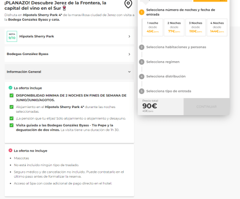
Task: Click the map location pin icon
Action: point(128,4)
